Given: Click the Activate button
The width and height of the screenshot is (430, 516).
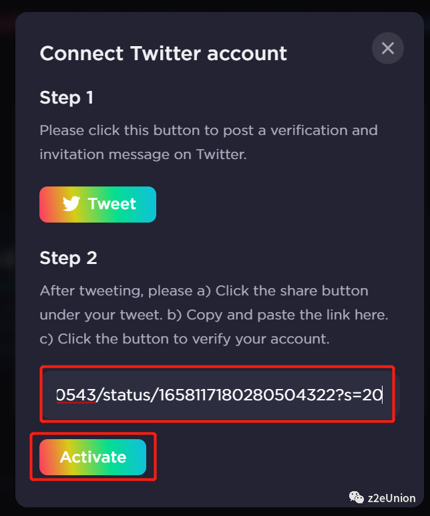Looking at the screenshot, I should pos(93,457).
